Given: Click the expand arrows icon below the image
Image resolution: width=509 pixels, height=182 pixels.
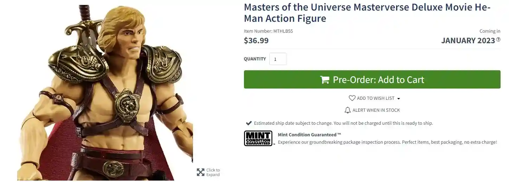Looking at the screenshot, I should tap(200, 172).
